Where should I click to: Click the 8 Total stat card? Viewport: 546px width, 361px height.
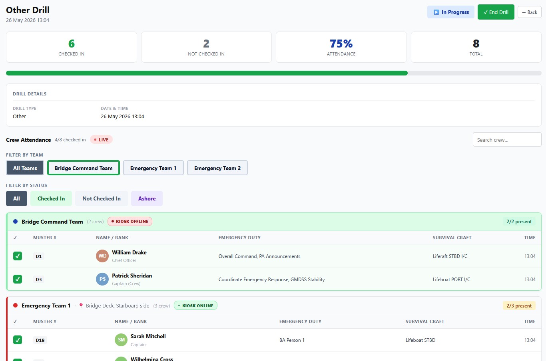476,47
